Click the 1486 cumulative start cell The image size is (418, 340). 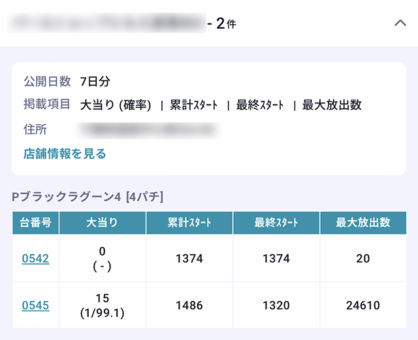(189, 305)
